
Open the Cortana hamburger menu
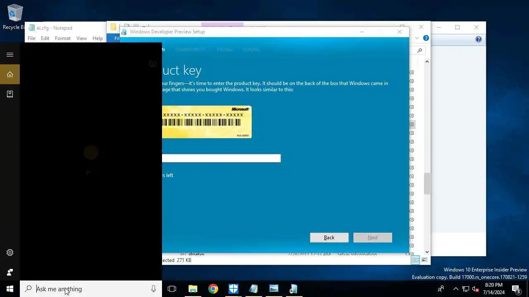point(10,54)
